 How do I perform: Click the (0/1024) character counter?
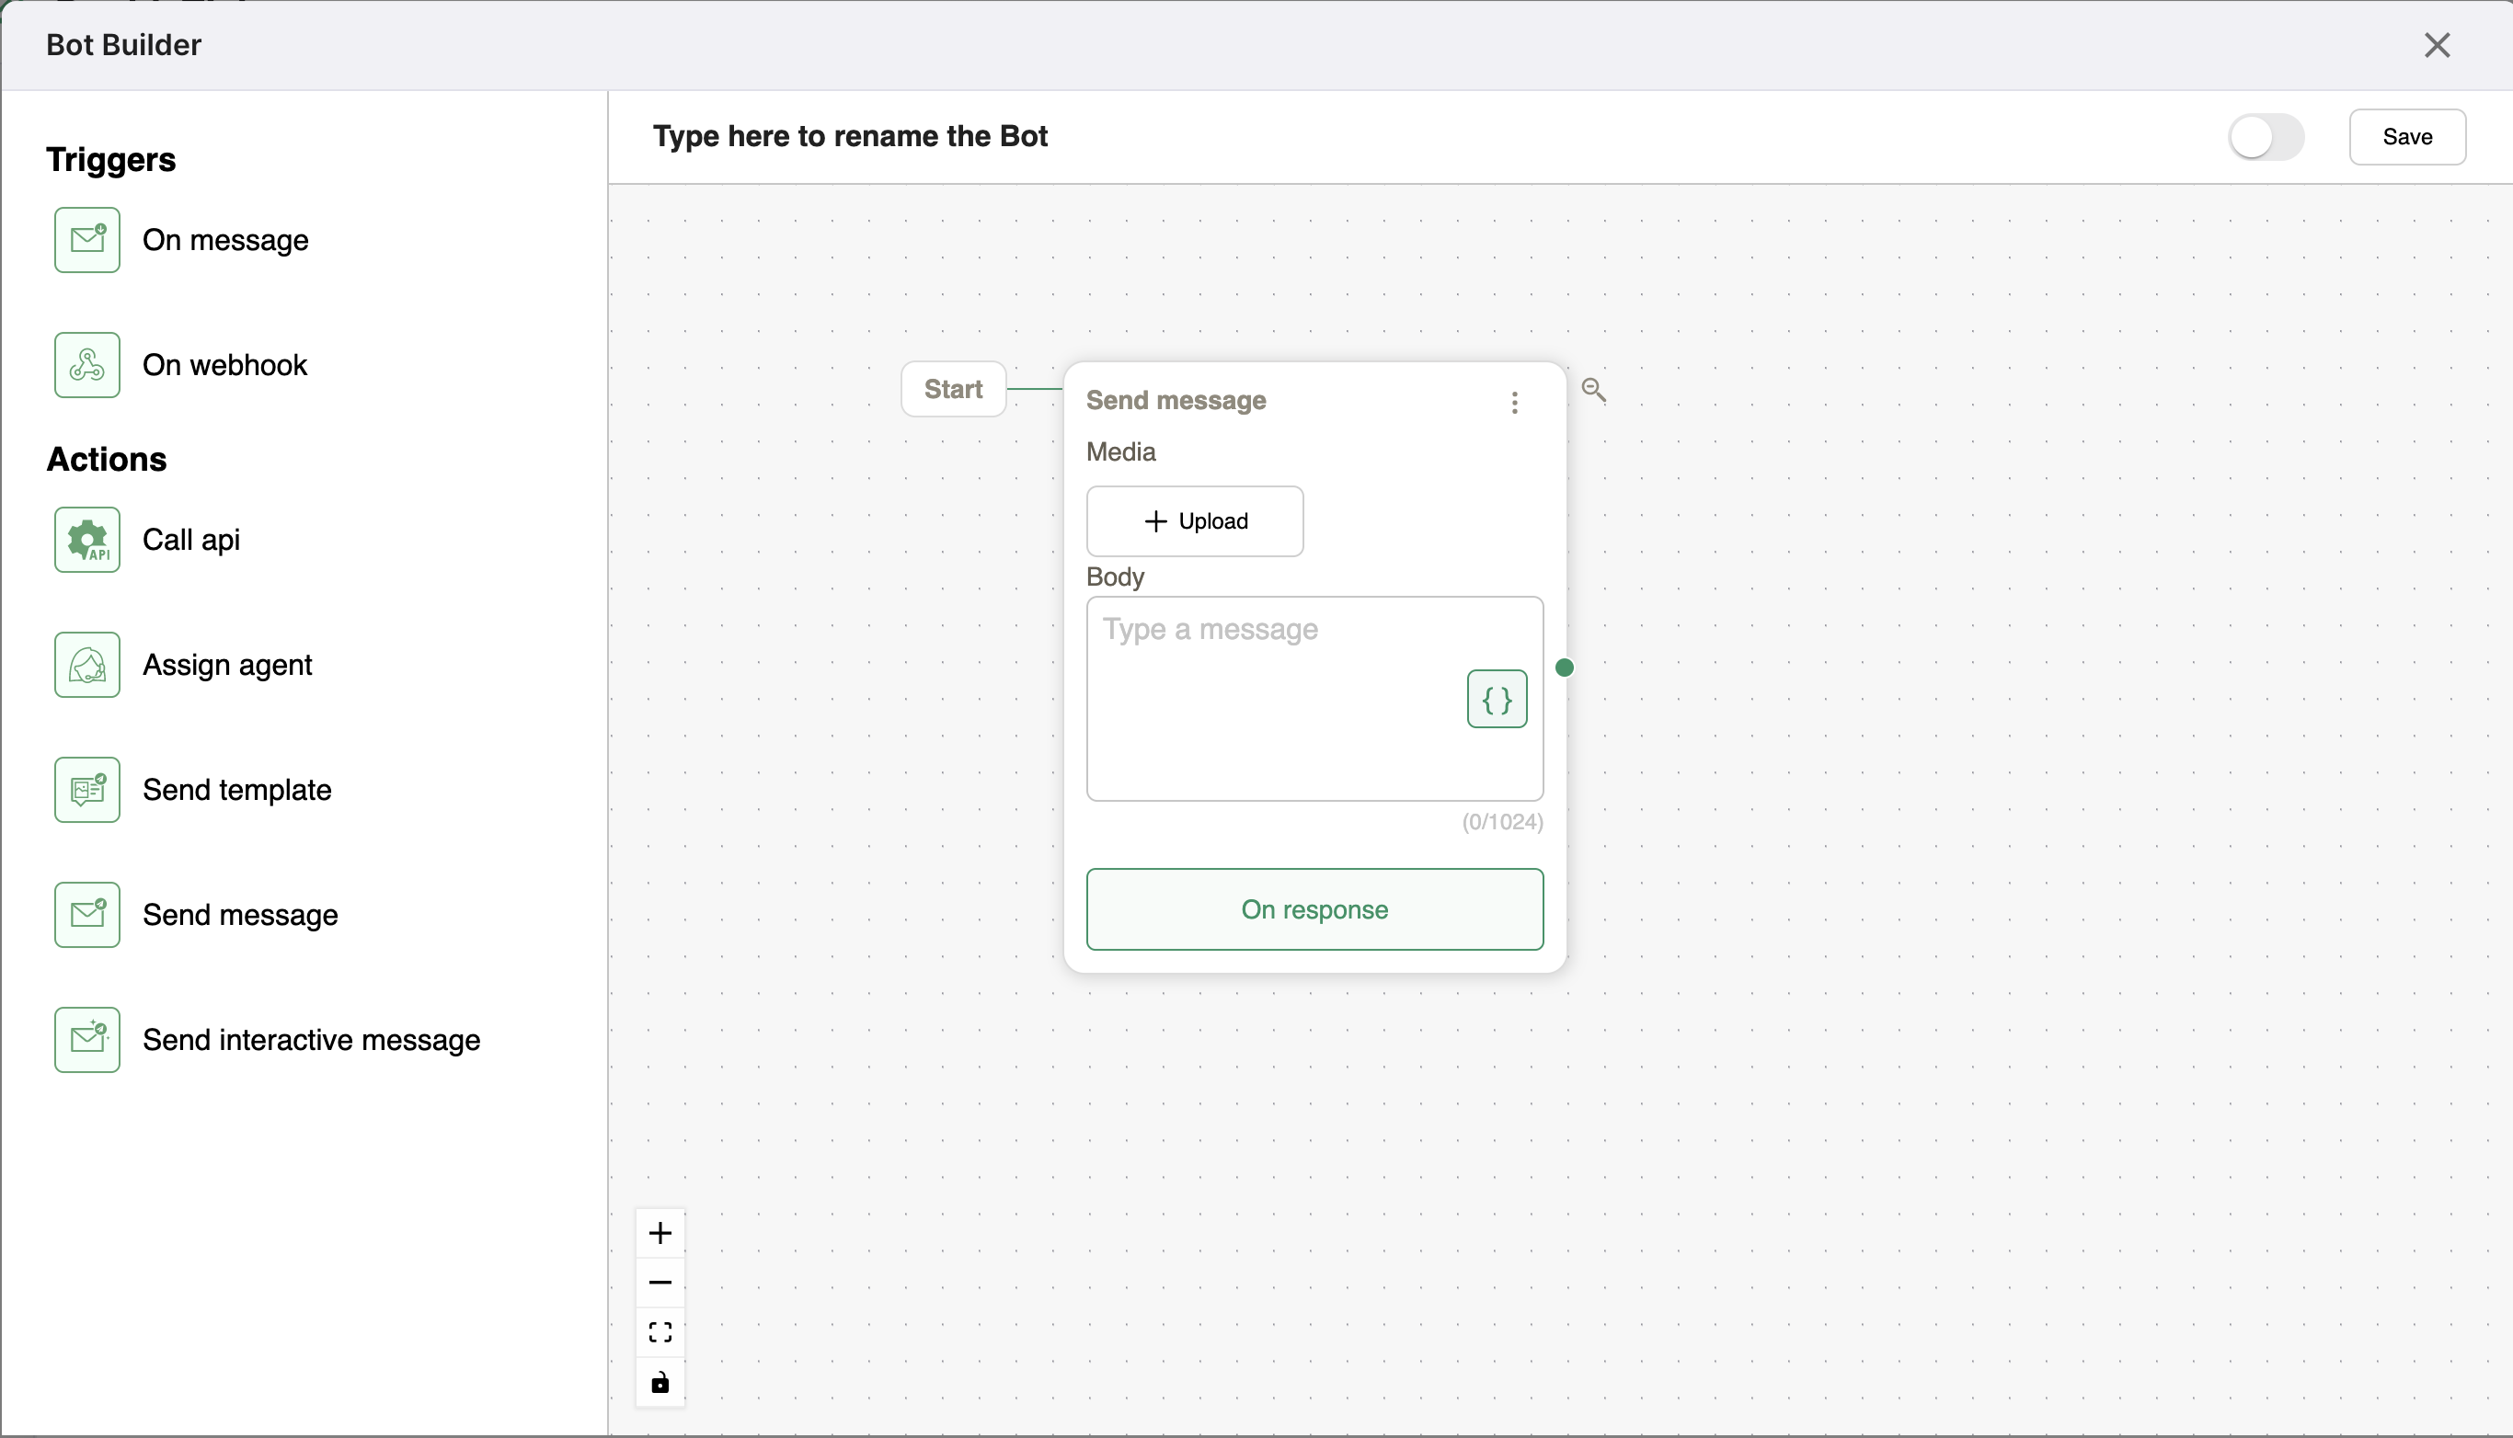pos(1502,822)
